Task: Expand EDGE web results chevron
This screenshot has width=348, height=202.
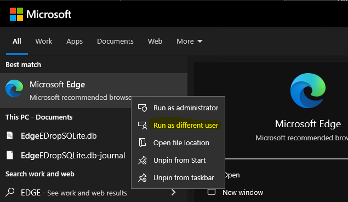Action: pos(173,193)
